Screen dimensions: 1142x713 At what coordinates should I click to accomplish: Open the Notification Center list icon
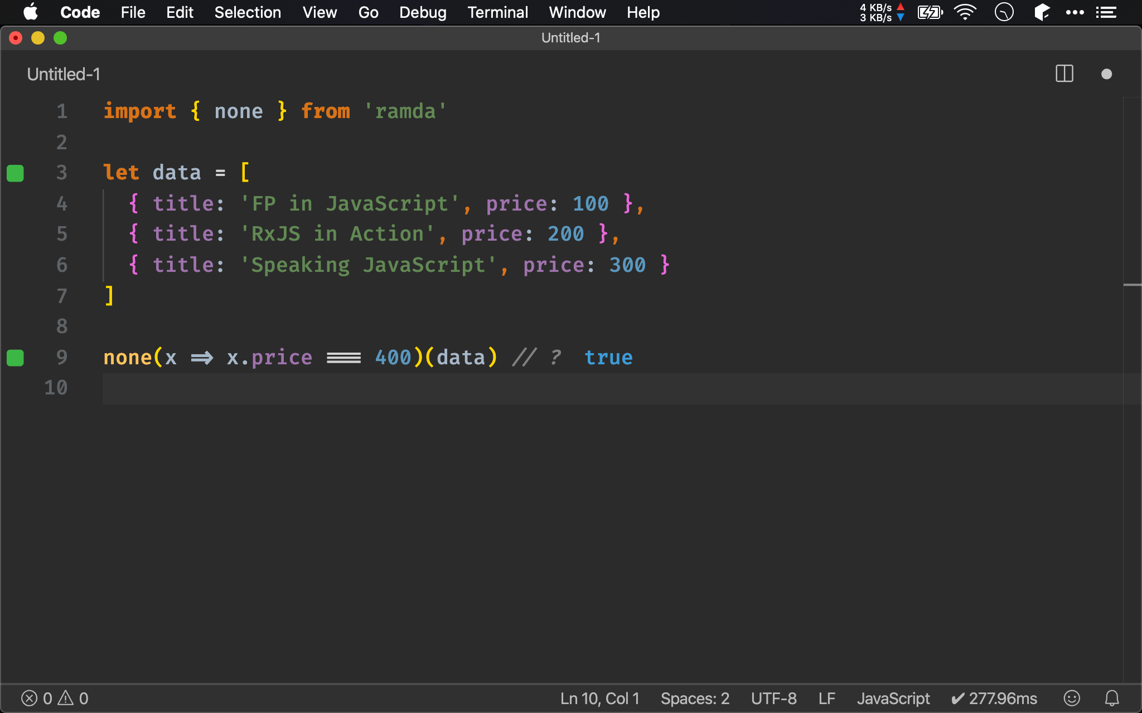tap(1106, 12)
